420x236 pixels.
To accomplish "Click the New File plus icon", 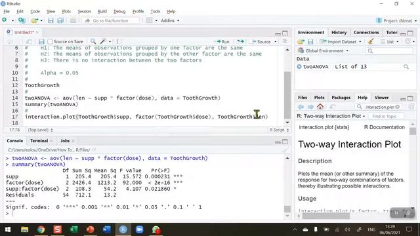I will click(5, 20).
